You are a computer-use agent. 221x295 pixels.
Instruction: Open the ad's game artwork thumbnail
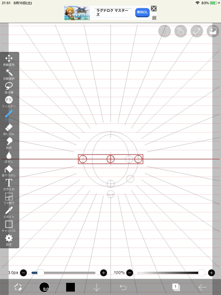pos(77,13)
